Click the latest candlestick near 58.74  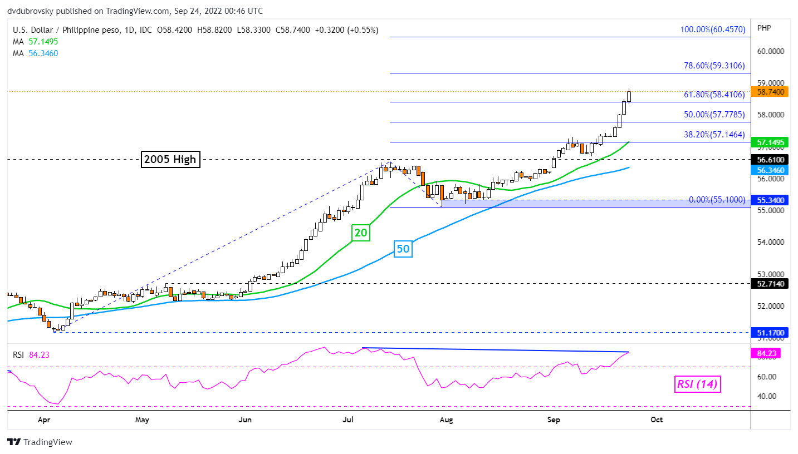(629, 96)
